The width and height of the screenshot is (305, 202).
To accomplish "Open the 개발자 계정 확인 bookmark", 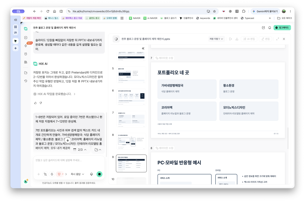I will (x=32, y=18).
